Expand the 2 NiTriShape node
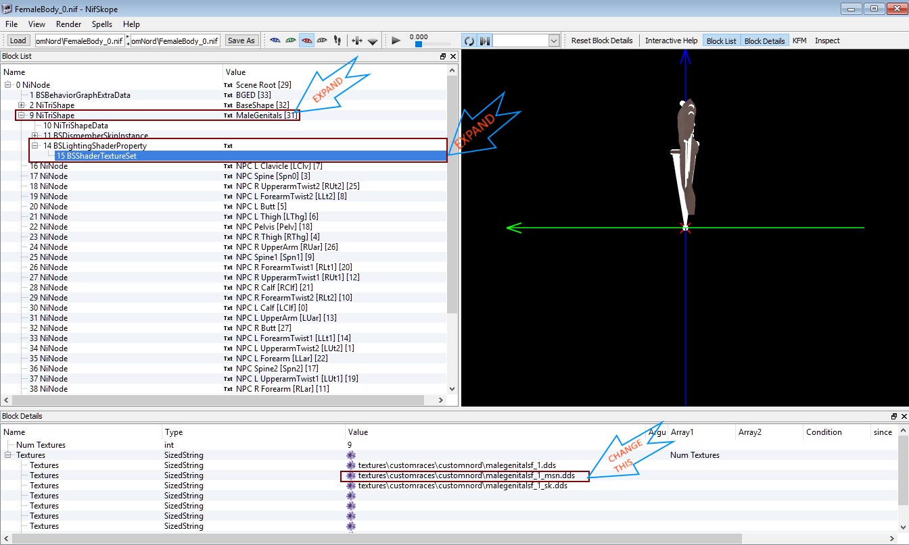Screen dimensions: 909x545 pyautogui.click(x=22, y=105)
